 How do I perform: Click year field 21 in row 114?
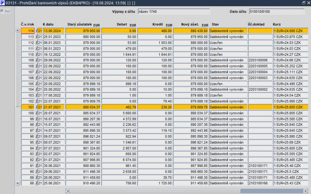(x=40, y=31)
